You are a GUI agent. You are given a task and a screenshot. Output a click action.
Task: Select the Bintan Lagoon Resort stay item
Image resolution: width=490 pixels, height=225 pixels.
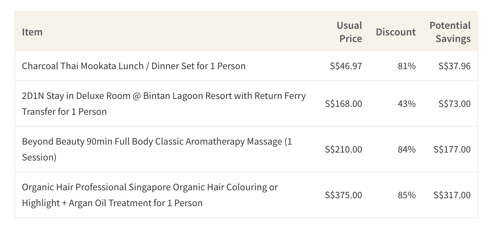pos(164,104)
